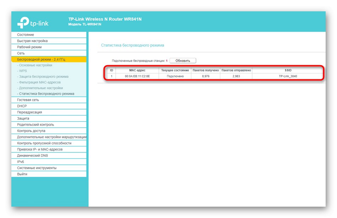Click the 2,983 packets sent value
337x218 pixels.
coord(236,76)
